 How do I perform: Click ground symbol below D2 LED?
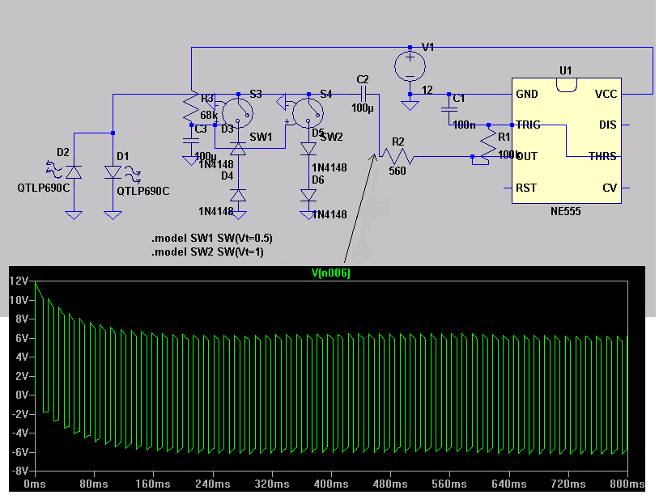[x=74, y=215]
